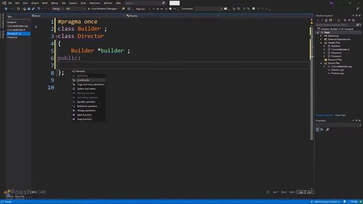Click the Save All icon

coord(33,9)
